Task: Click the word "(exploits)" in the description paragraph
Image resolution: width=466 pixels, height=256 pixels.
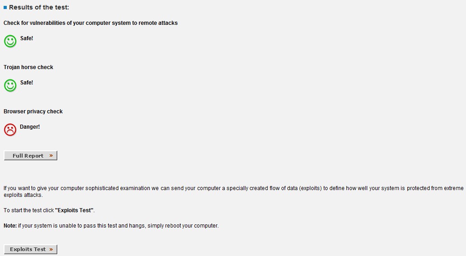Action: click(x=310, y=188)
